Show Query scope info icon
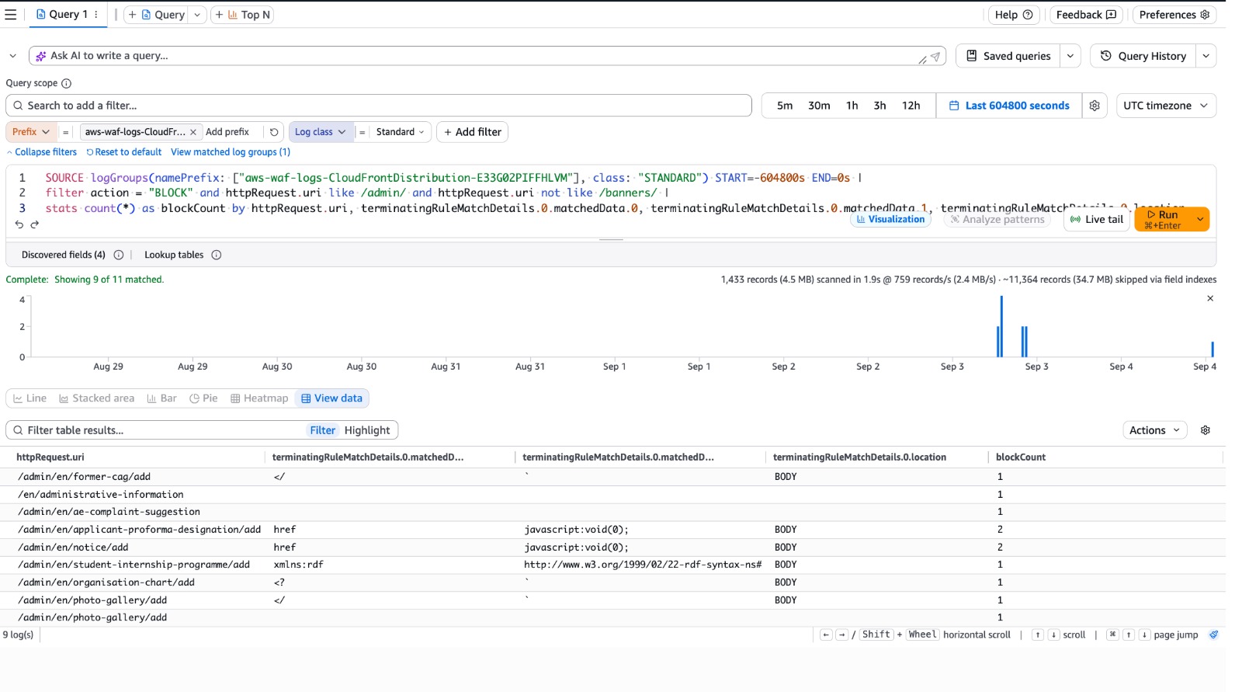This screenshot has width=1242, height=692. click(x=66, y=84)
